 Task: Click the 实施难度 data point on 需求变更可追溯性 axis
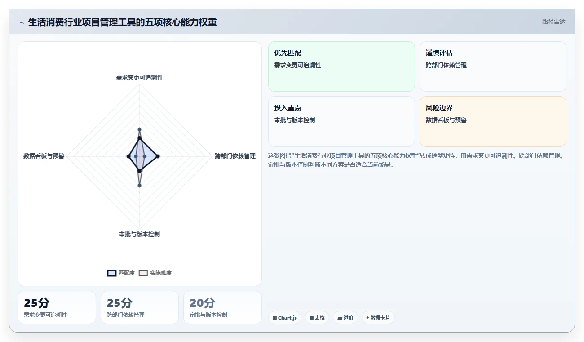pyautogui.click(x=139, y=129)
